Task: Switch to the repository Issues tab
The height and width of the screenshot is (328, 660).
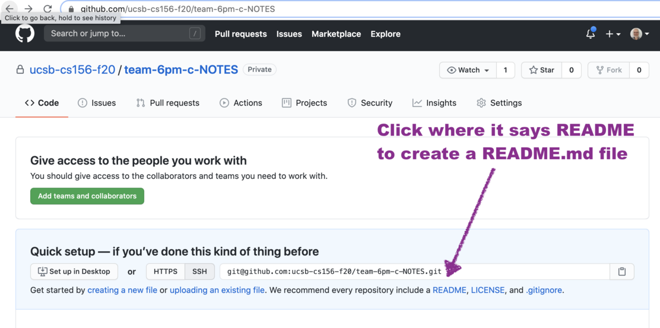Action: [x=97, y=103]
